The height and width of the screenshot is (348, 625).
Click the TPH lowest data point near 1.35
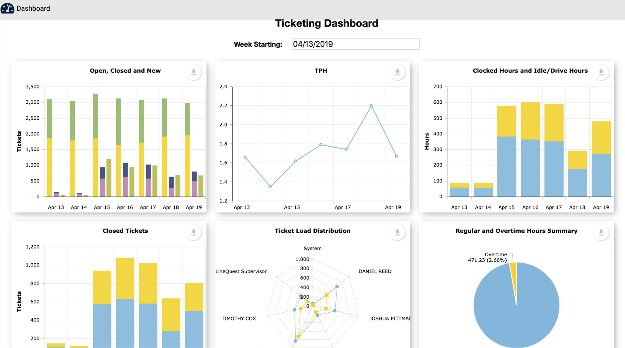pyautogui.click(x=270, y=186)
